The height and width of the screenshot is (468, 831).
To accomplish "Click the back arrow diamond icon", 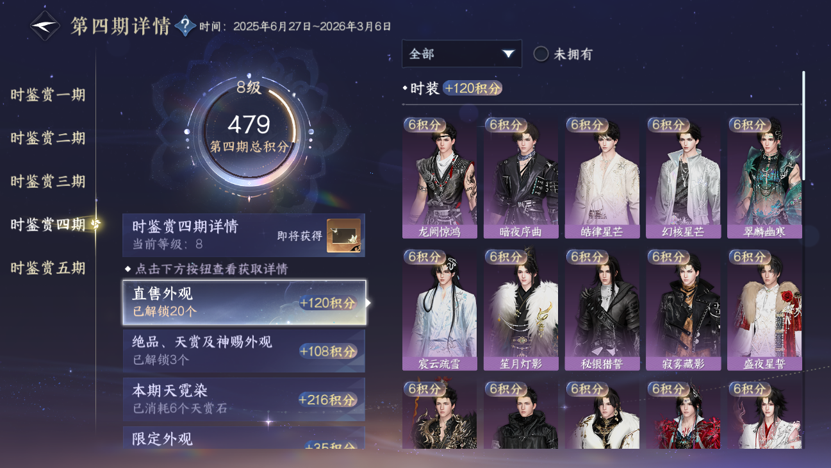I will [45, 26].
